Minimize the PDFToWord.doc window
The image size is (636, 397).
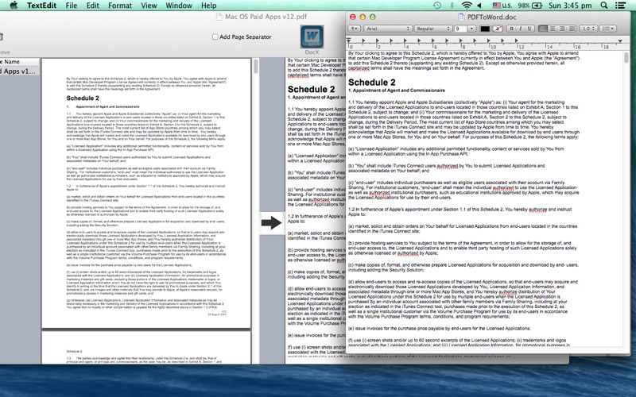[x=363, y=17]
